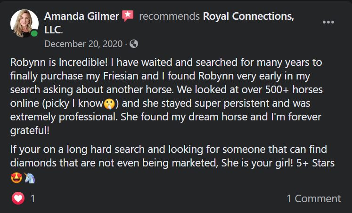352x213 pixels.
Task: Click the heart-eyes emoji
Action: pyautogui.click(x=16, y=179)
